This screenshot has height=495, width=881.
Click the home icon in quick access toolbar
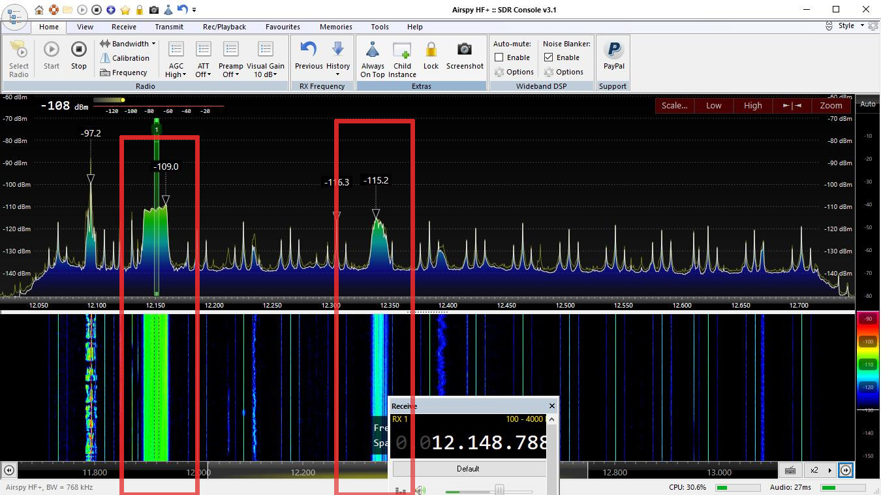tap(39, 10)
